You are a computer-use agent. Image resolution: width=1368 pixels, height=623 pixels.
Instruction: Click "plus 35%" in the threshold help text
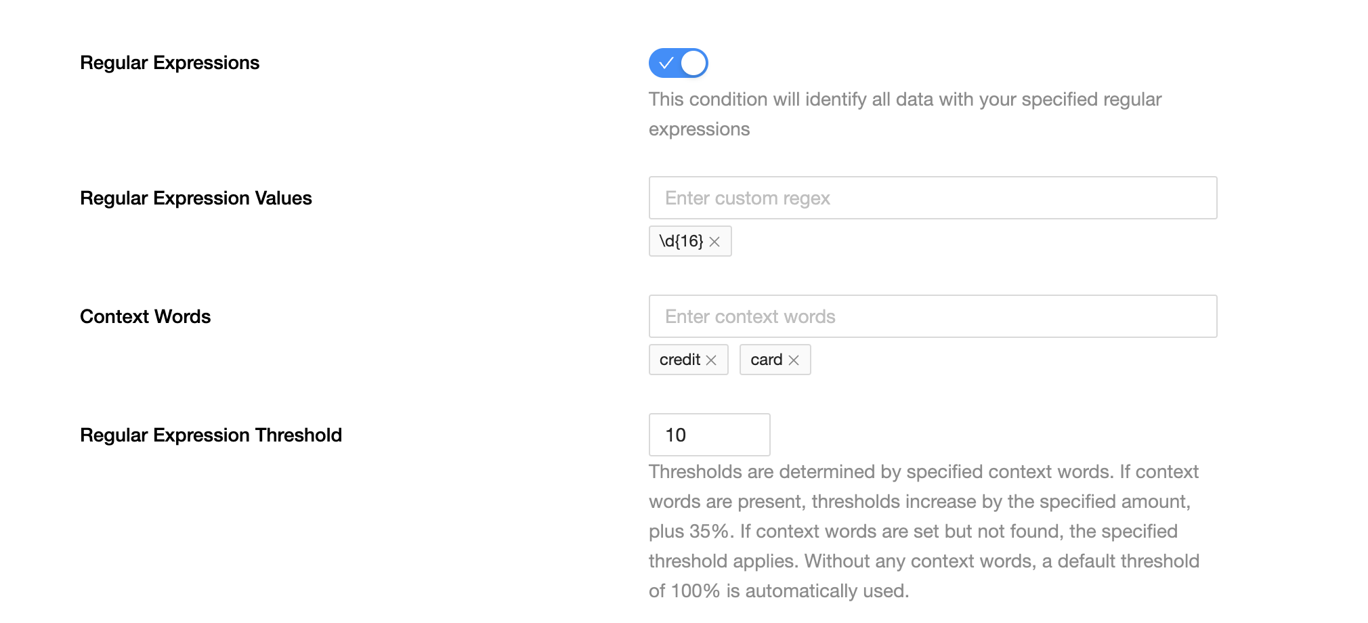pos(689,532)
